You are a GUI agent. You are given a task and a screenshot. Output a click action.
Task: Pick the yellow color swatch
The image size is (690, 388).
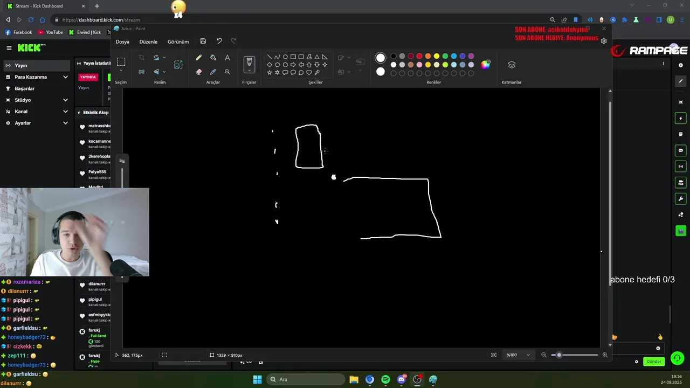437,56
